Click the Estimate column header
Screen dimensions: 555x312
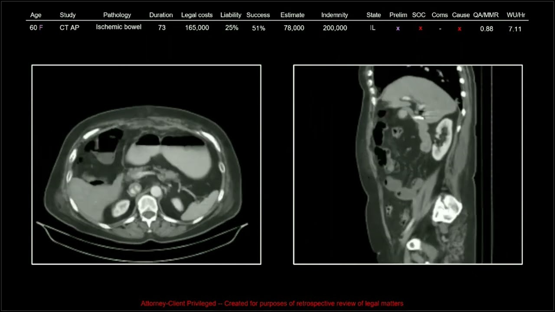click(292, 15)
